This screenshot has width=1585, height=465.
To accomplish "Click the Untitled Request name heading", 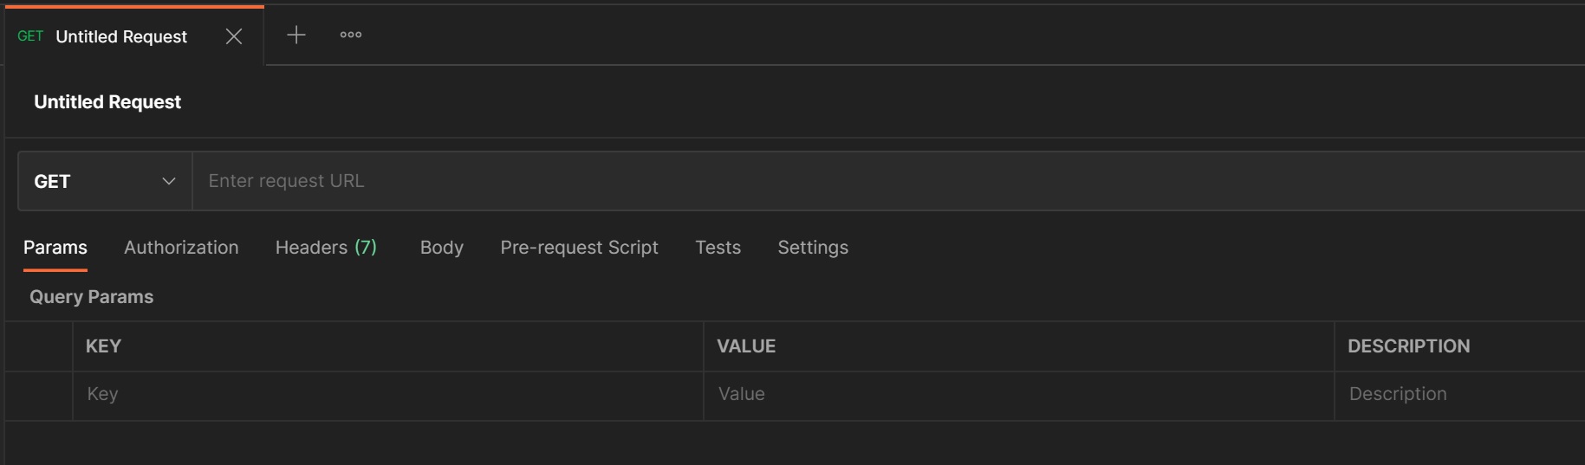I will point(107,102).
